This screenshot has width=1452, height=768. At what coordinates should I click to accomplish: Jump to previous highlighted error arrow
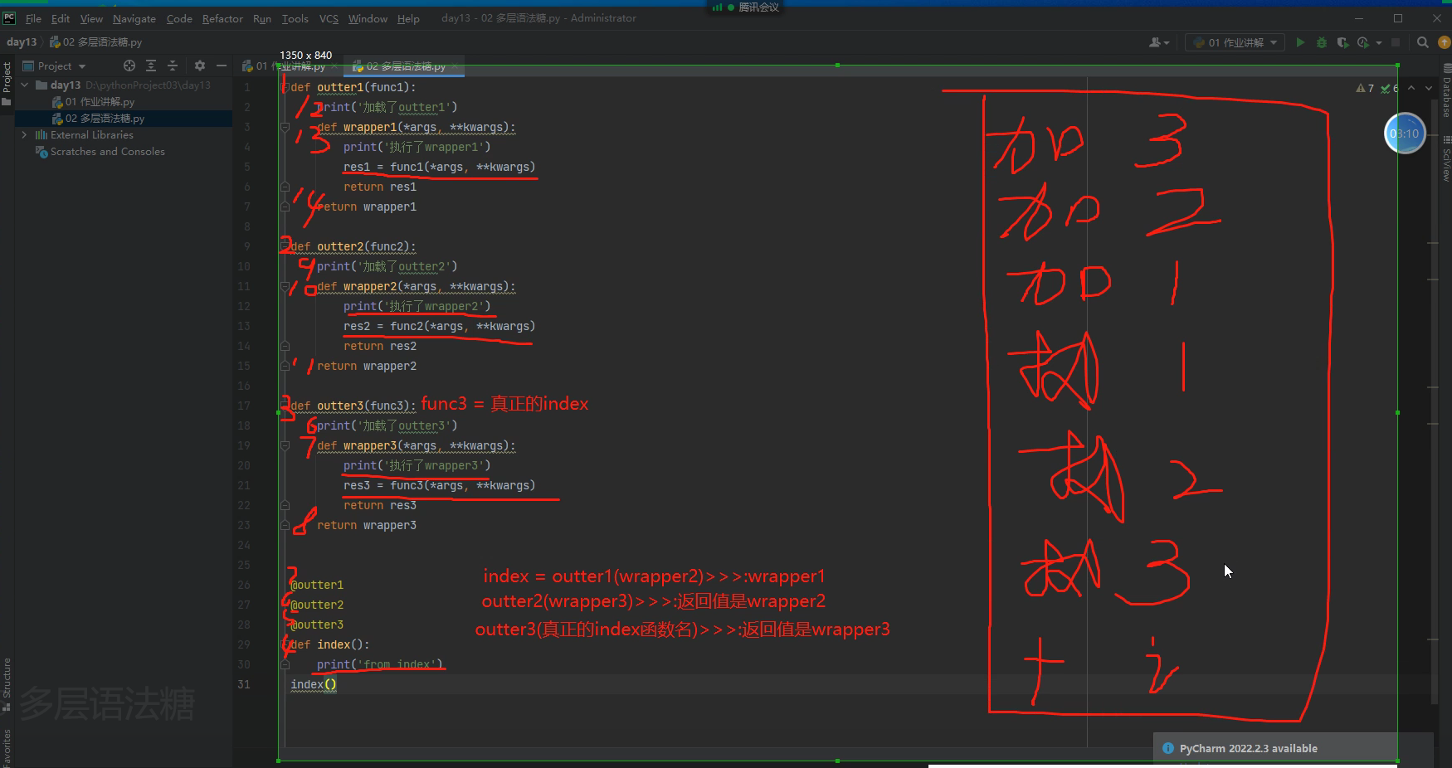tap(1411, 88)
